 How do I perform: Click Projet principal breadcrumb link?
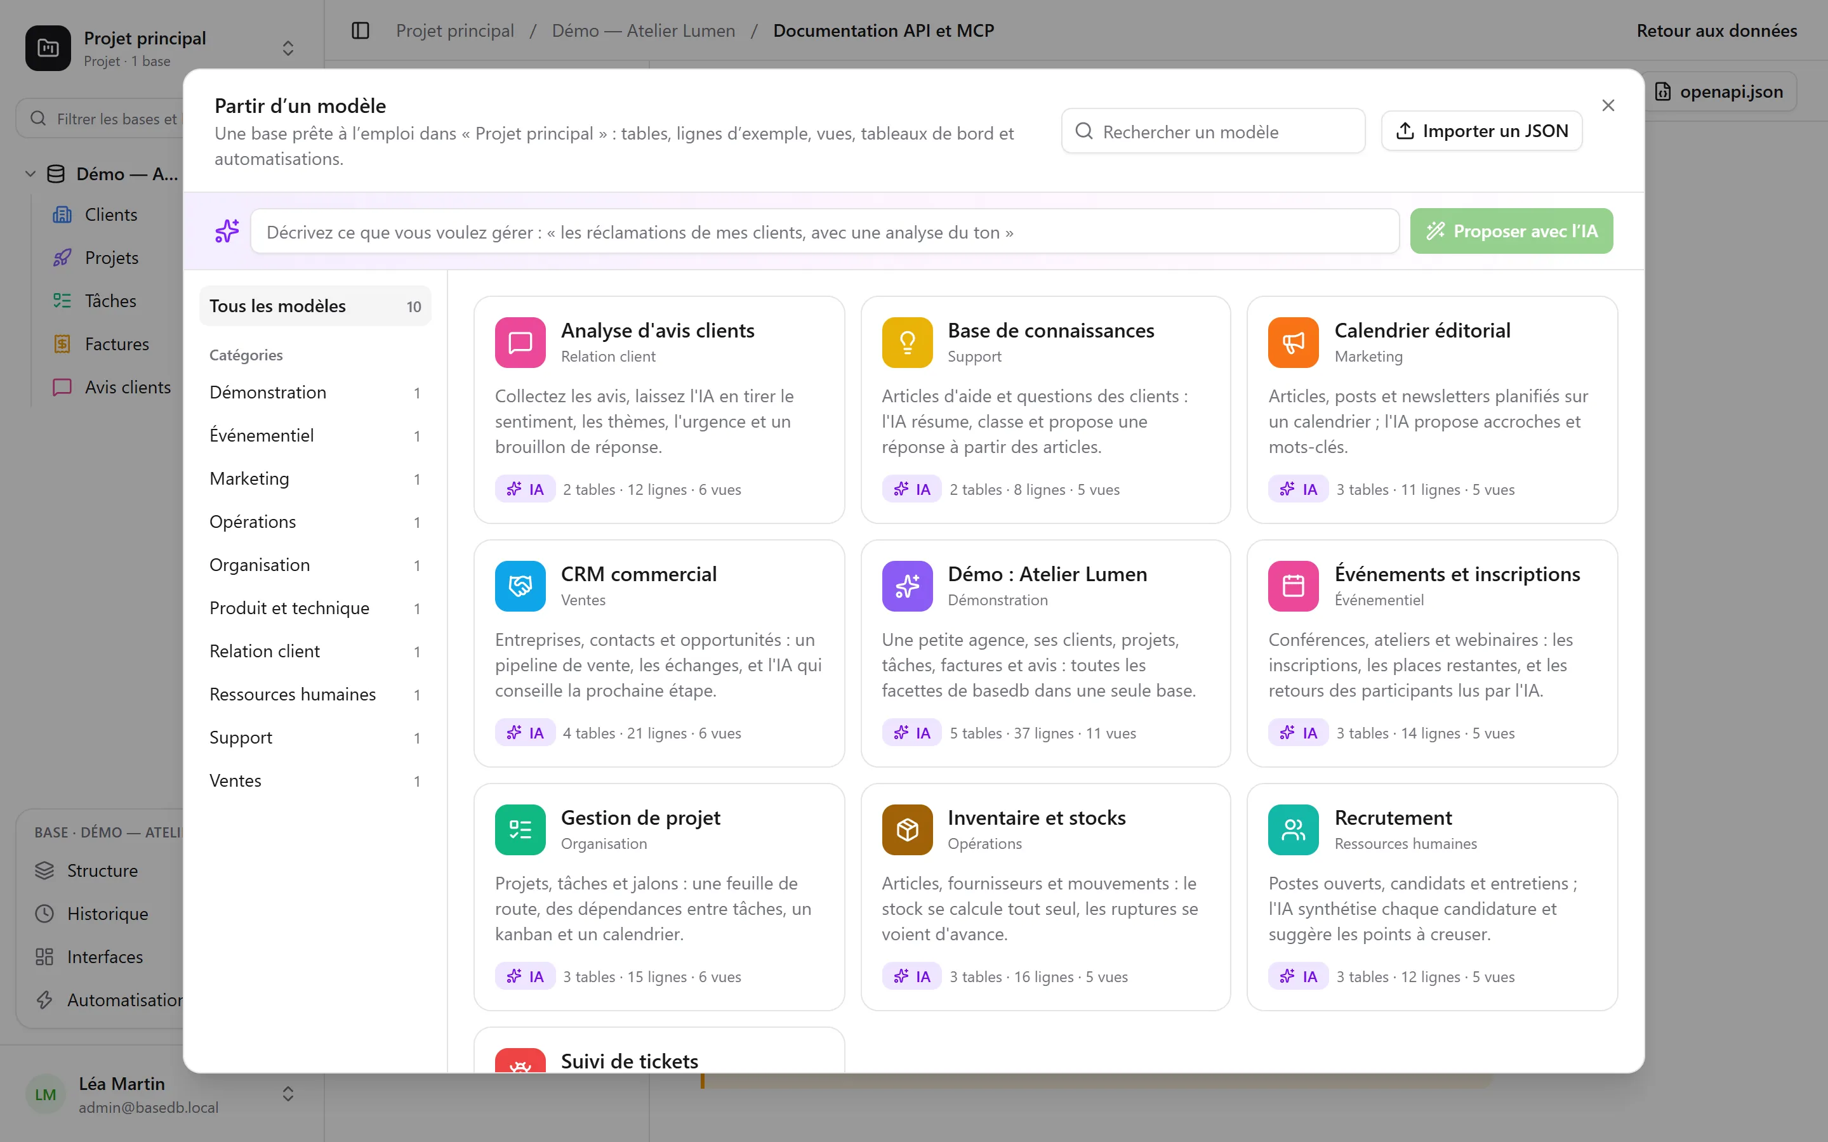(x=454, y=30)
